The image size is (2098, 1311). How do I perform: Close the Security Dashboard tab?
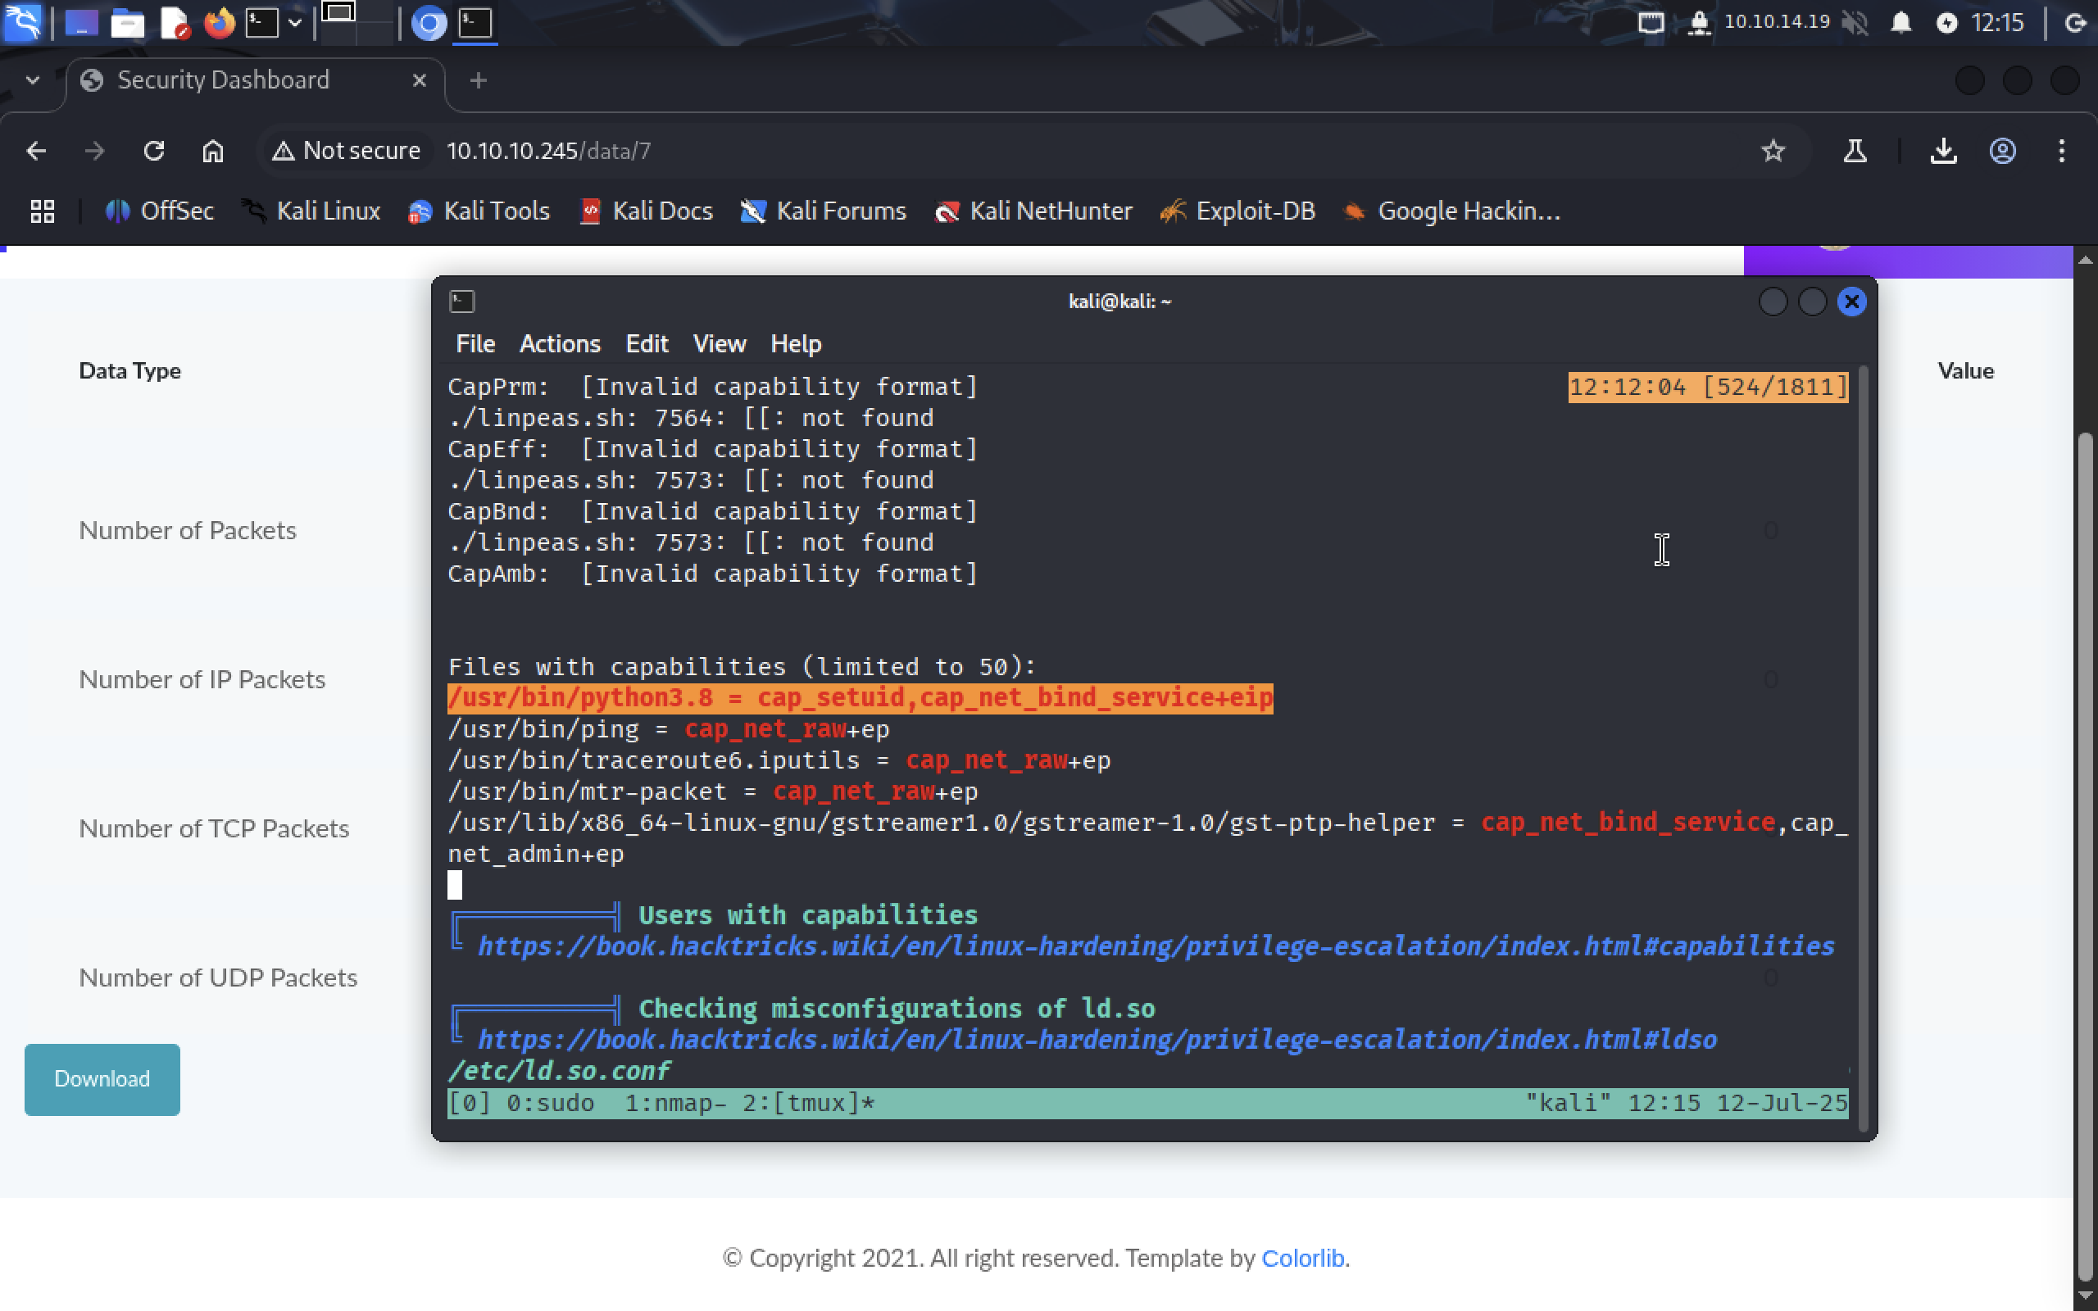(x=420, y=80)
